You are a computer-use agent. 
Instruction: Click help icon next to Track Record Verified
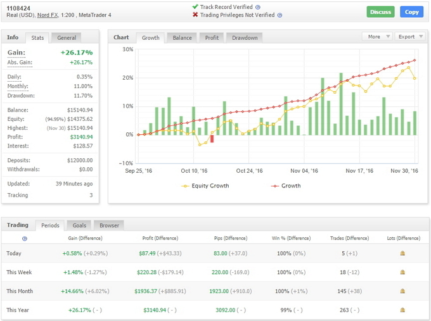pyautogui.click(x=258, y=7)
